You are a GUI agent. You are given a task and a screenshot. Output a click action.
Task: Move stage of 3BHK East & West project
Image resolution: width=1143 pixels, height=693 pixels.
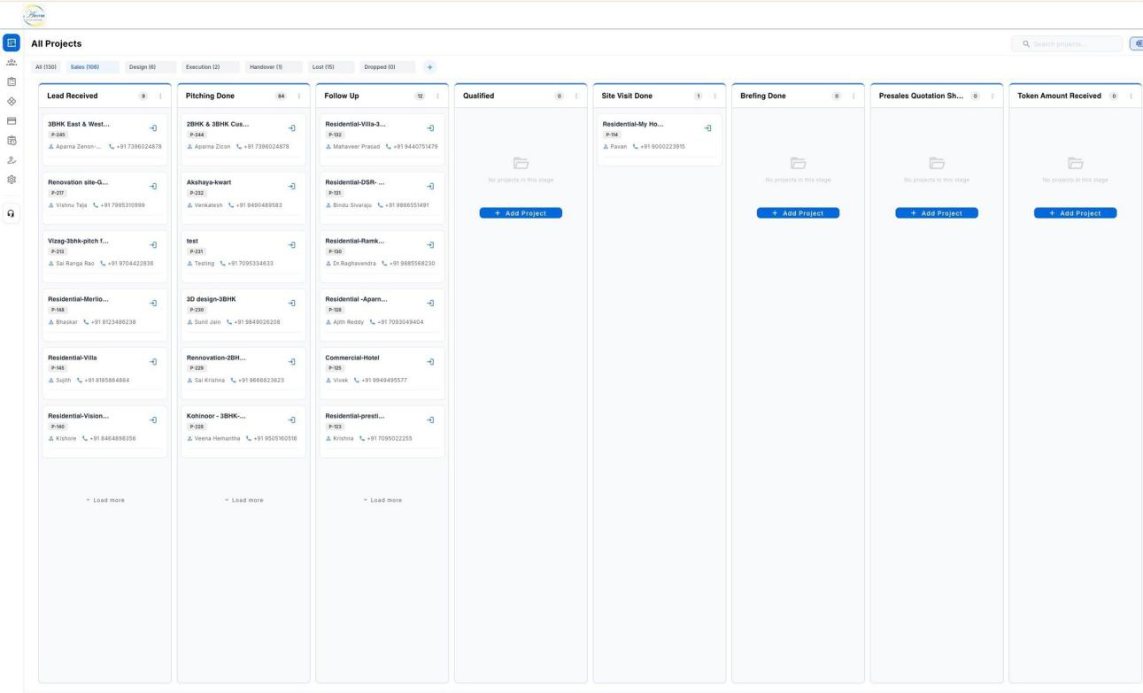153,128
